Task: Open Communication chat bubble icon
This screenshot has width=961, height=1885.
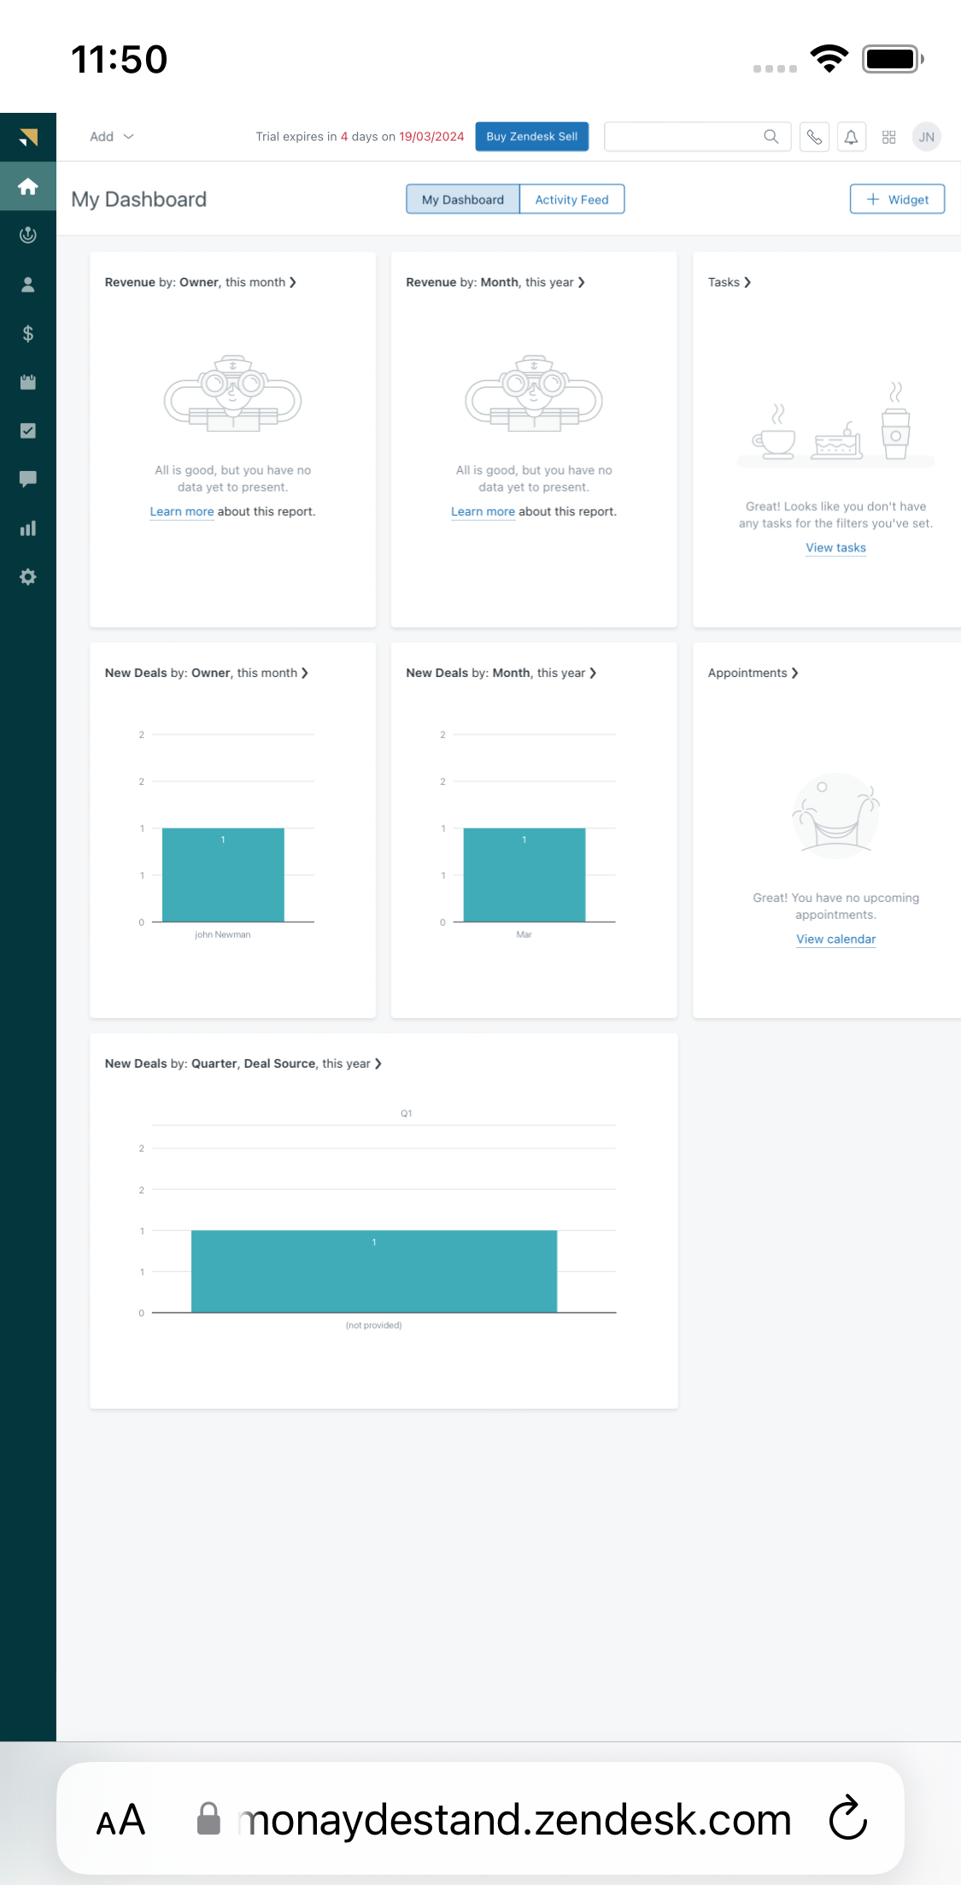Action: (27, 479)
